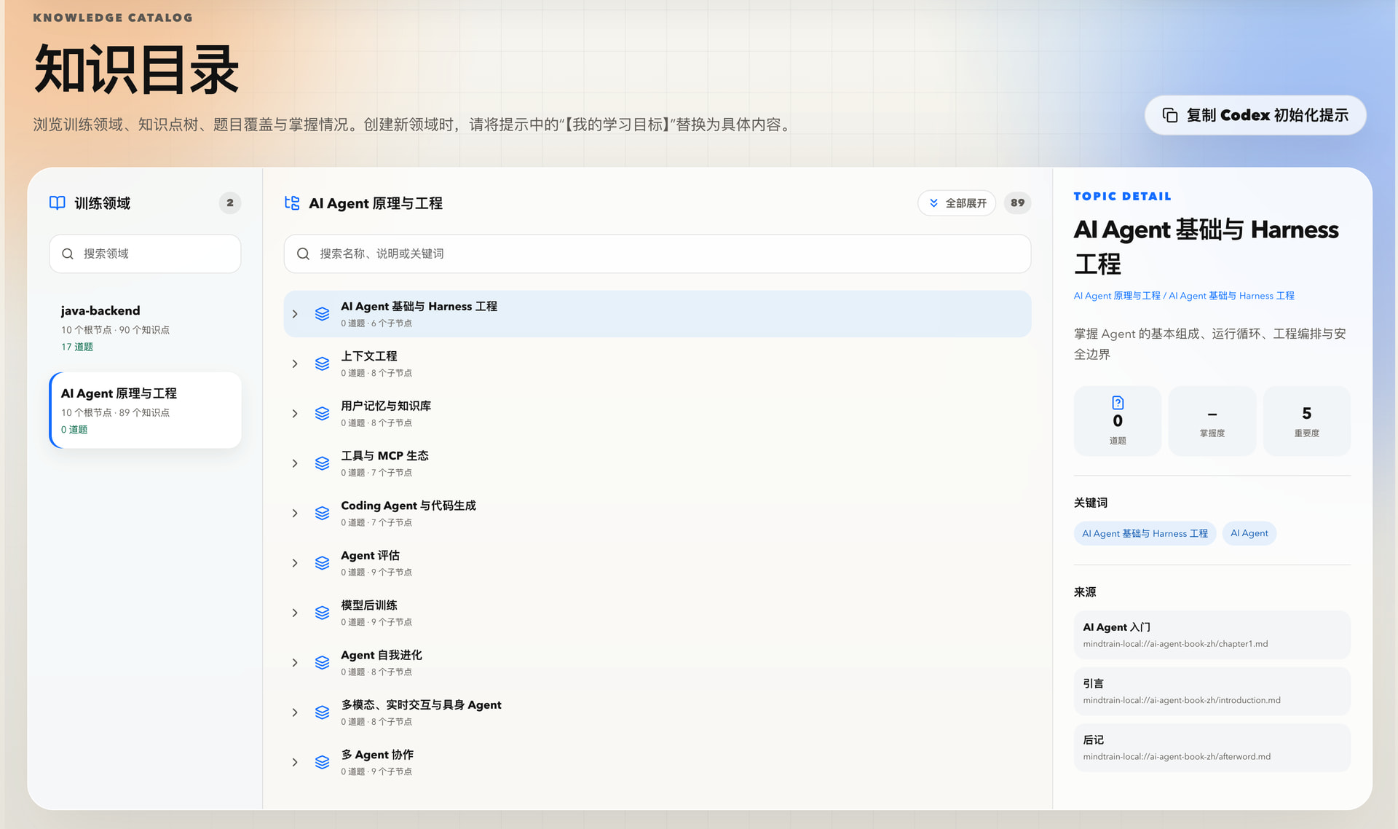
Task: Select the 上下文工程 tree row title
Action: (x=369, y=356)
